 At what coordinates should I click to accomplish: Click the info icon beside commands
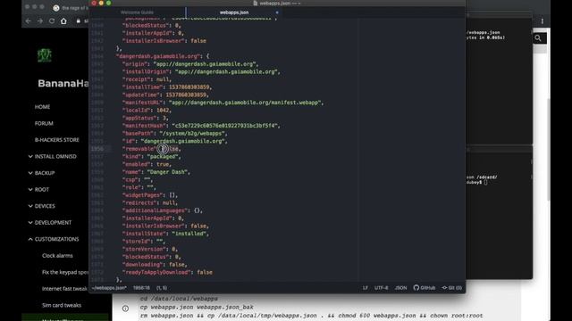coord(125,309)
